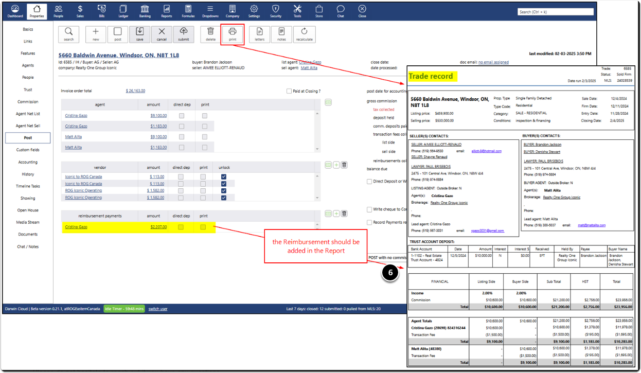This screenshot has width=641, height=373.
Task: Toggle the Write cheque to Co... checkbox
Action: pyautogui.click(x=369, y=209)
